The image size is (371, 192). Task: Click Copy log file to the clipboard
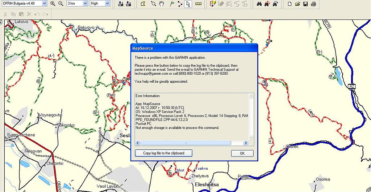click(x=163, y=153)
